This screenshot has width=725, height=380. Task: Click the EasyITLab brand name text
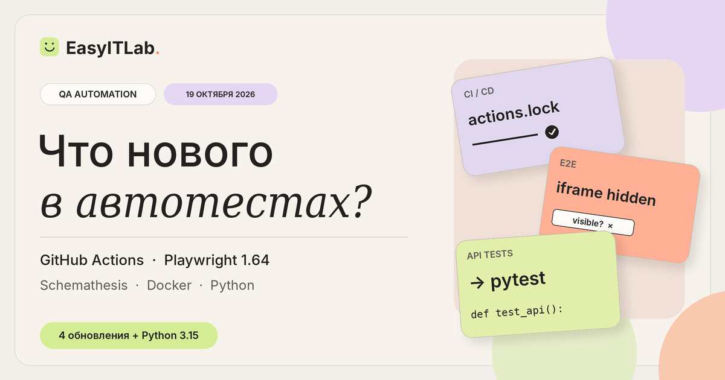[x=112, y=48]
